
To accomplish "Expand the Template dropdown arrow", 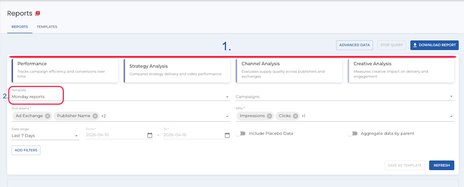I will (227, 97).
